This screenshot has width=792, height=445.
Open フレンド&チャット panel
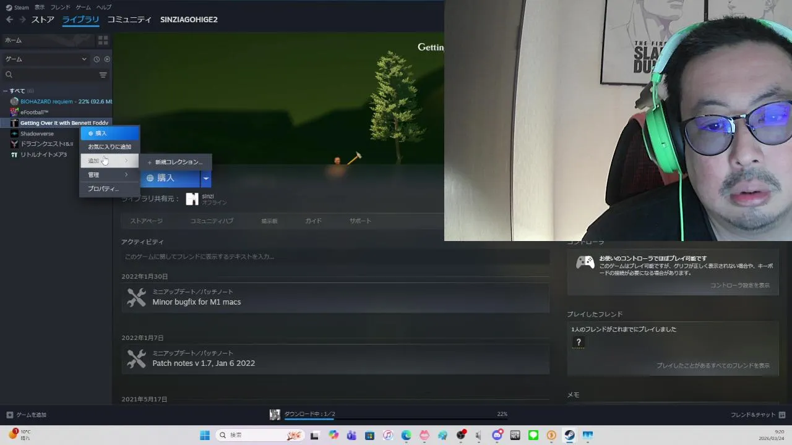[x=758, y=415]
